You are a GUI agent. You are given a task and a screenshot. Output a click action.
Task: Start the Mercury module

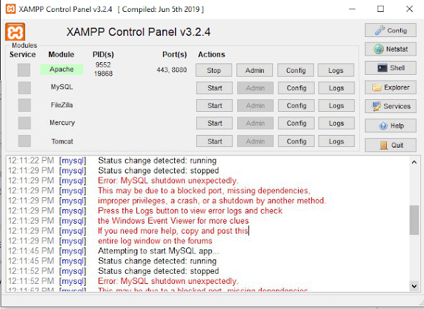pyautogui.click(x=215, y=123)
